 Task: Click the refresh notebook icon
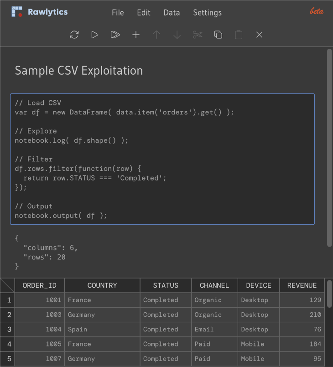point(74,35)
